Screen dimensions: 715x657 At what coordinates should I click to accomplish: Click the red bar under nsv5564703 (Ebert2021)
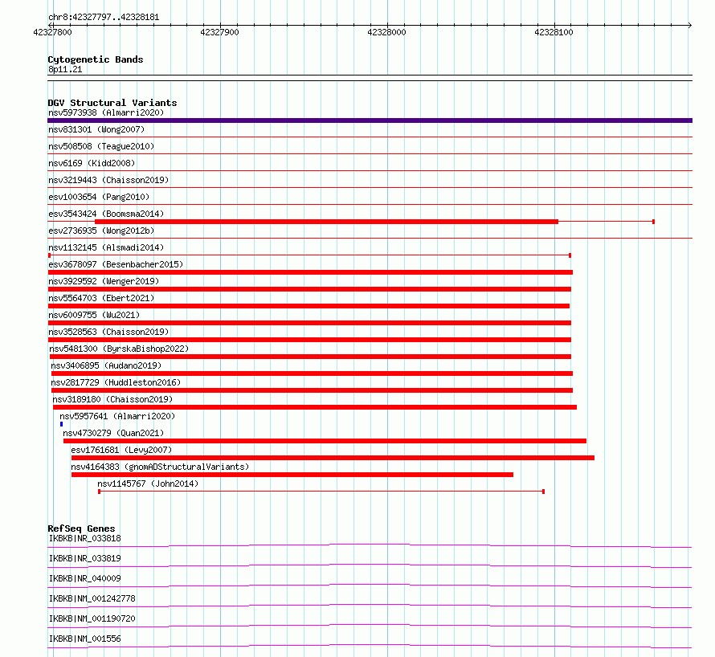pyautogui.click(x=308, y=306)
